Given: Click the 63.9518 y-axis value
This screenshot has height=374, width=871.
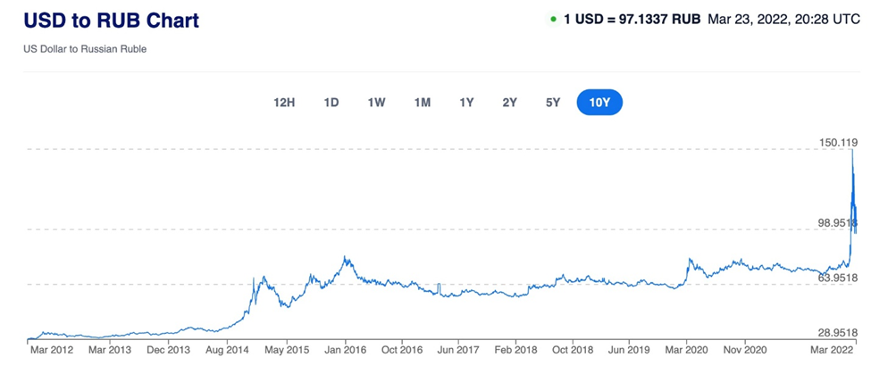Looking at the screenshot, I should point(837,278).
